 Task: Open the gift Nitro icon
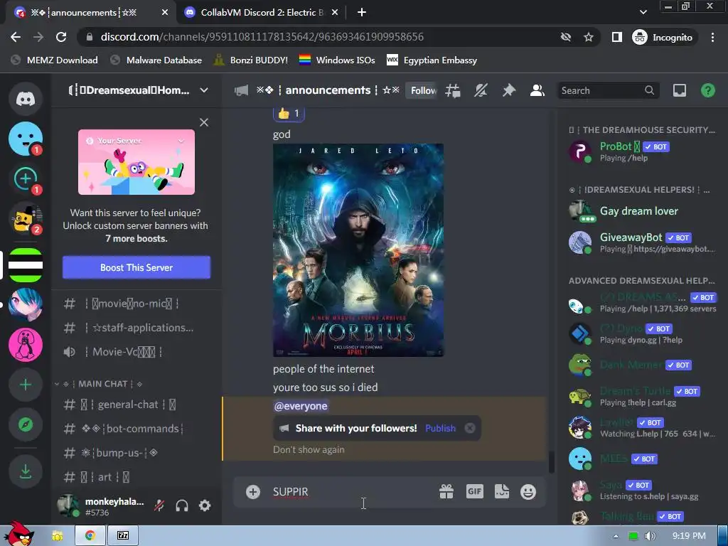click(x=446, y=492)
